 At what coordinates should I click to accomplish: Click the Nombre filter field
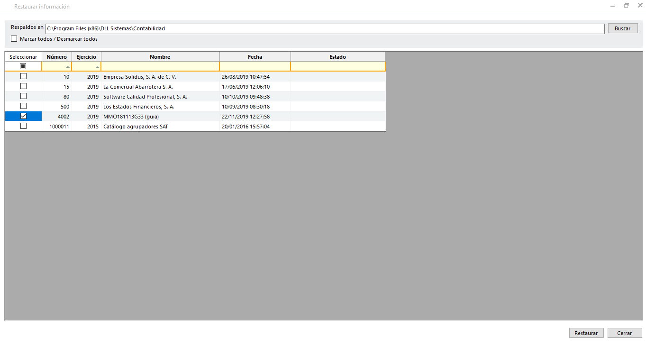(x=160, y=66)
